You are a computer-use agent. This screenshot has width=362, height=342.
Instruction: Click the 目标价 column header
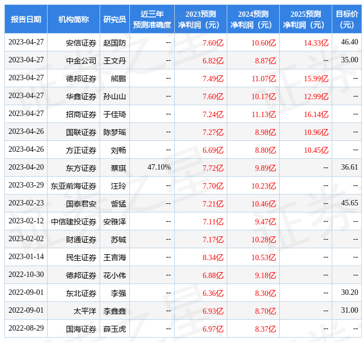coord(347,19)
